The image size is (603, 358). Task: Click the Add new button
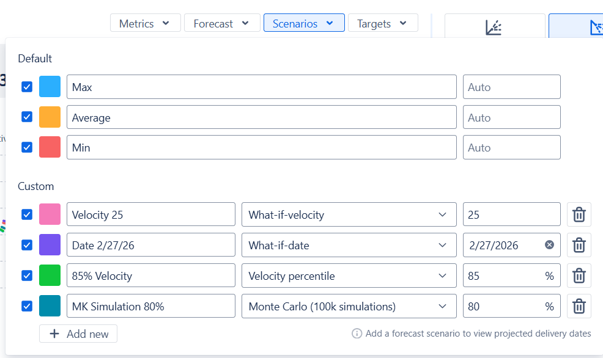click(x=78, y=334)
